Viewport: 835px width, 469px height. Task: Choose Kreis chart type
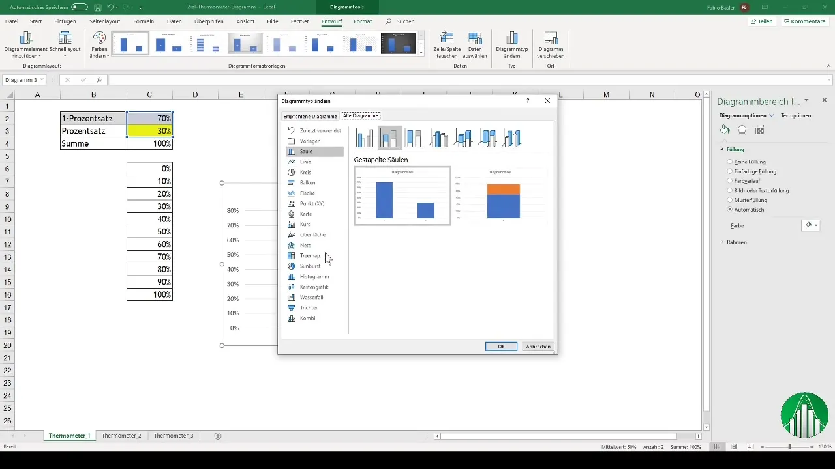tap(314, 172)
